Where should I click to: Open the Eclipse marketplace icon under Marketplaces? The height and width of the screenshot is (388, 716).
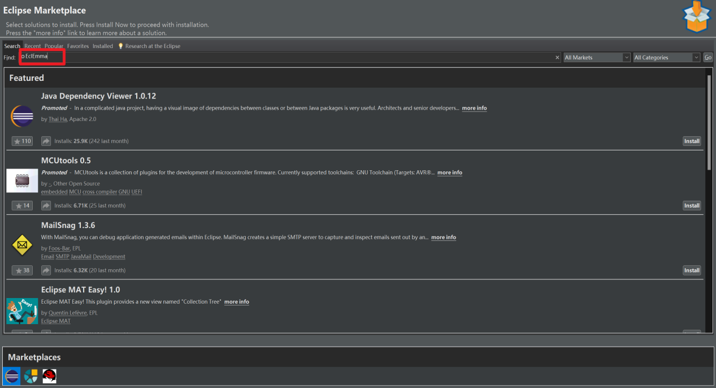pos(12,376)
